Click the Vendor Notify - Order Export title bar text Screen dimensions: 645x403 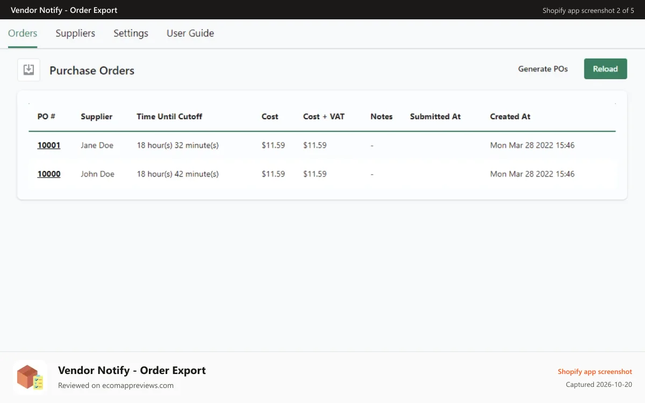pos(64,10)
